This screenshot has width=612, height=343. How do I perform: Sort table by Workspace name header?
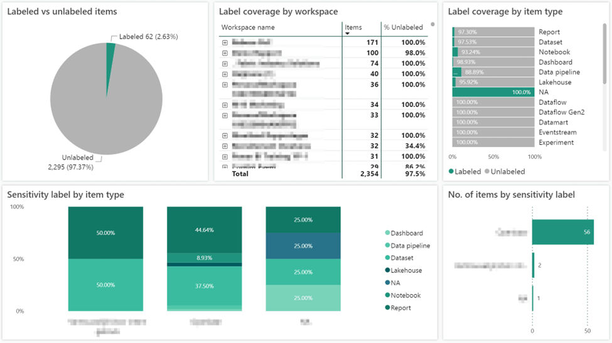(x=249, y=28)
